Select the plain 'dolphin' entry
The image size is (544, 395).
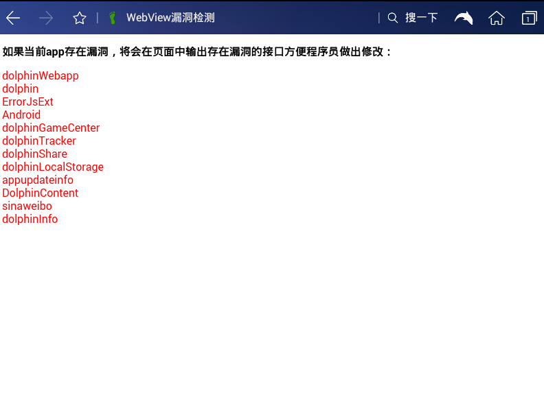point(20,88)
